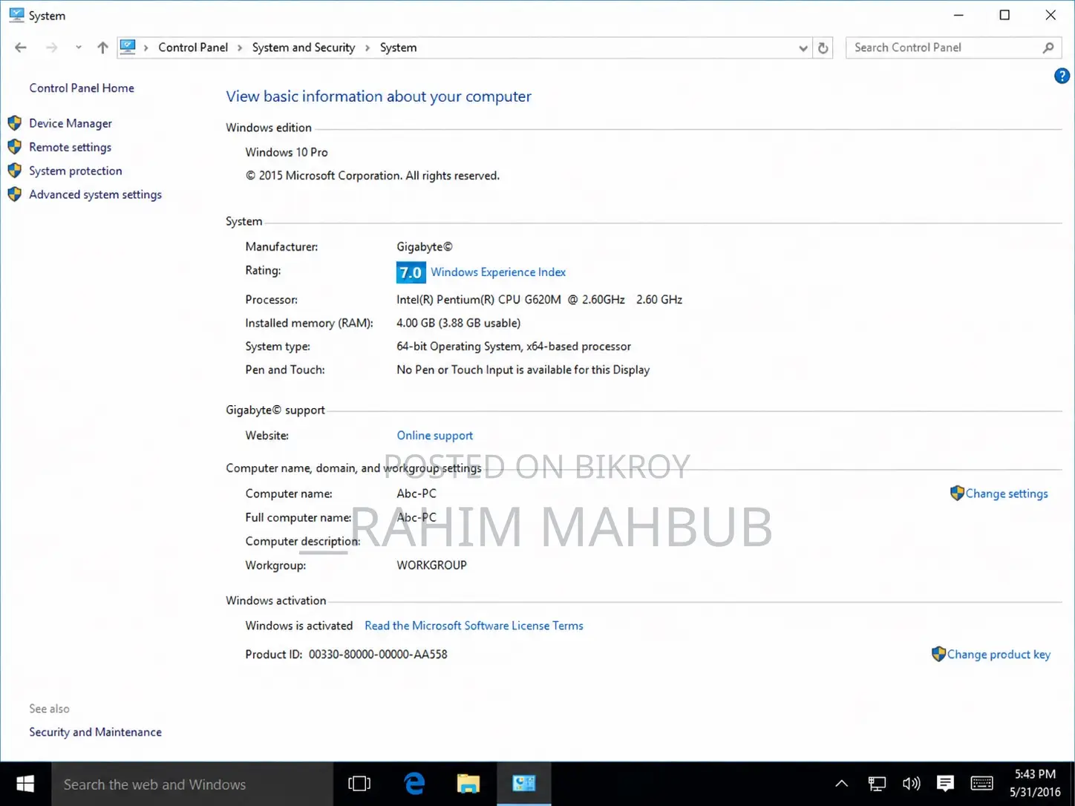Click the Up one level arrow
The image size is (1075, 806).
(102, 47)
